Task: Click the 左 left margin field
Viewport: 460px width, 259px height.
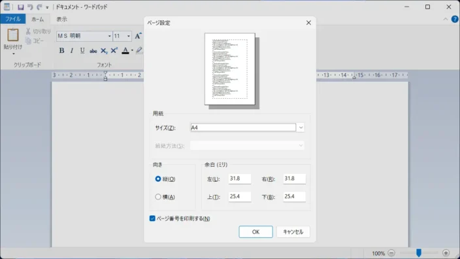Action: 240,179
